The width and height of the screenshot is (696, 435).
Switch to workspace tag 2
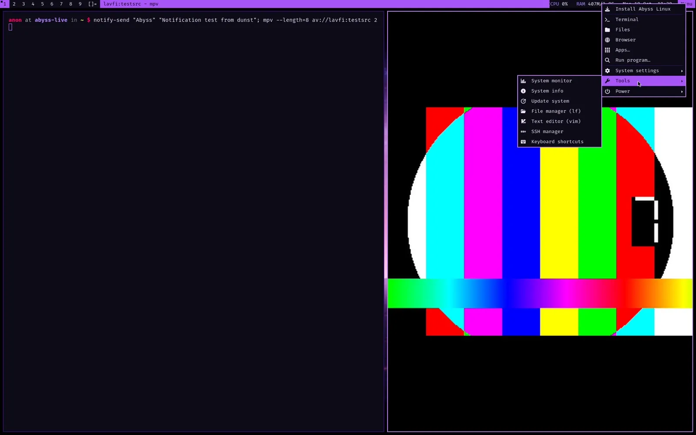pyautogui.click(x=14, y=4)
